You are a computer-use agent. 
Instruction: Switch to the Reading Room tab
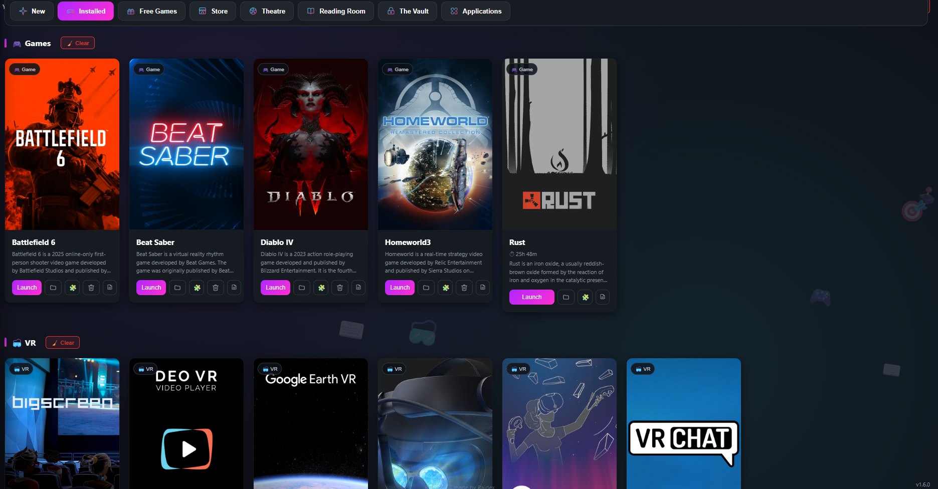tap(336, 11)
